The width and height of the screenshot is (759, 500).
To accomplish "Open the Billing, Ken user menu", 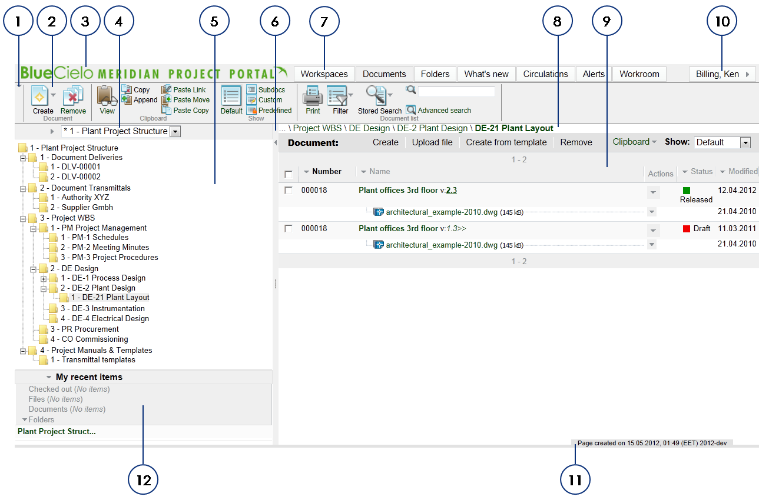I will point(722,74).
